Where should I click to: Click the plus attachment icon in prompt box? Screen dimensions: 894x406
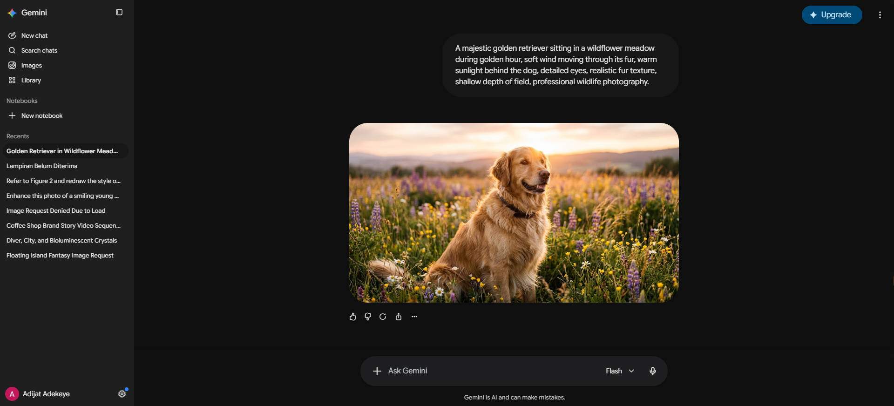tap(377, 371)
